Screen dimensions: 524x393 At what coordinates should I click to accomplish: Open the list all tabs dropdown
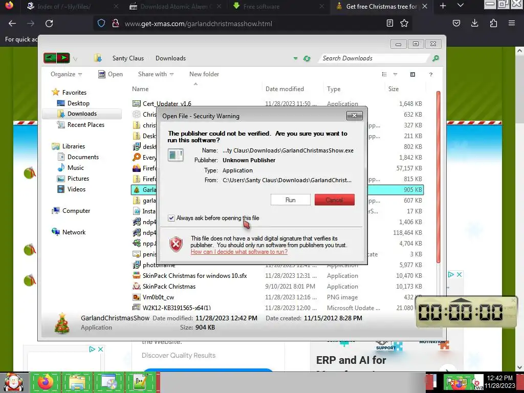pyautogui.click(x=460, y=6)
